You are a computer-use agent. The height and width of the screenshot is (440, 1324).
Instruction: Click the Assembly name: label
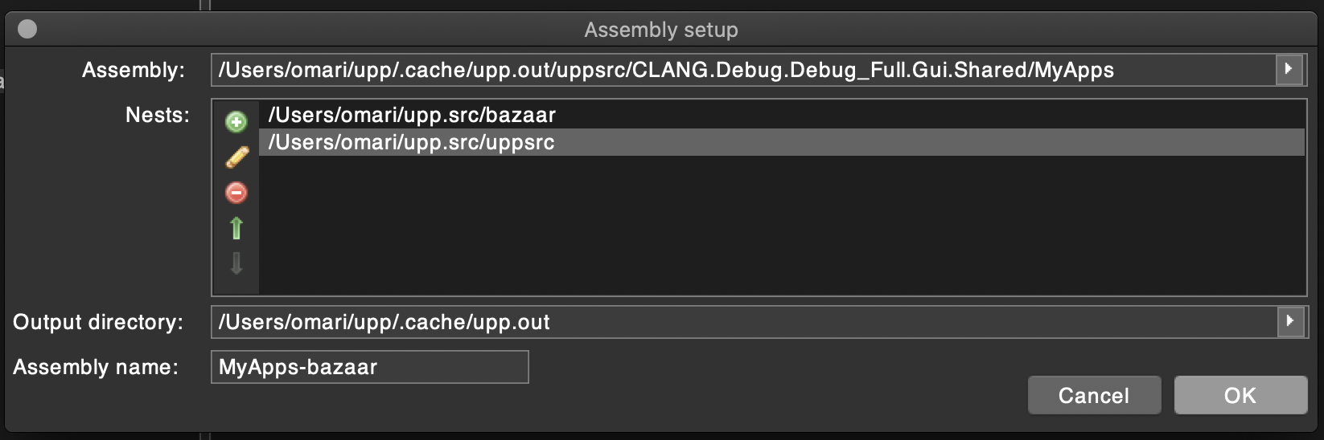pyautogui.click(x=96, y=367)
